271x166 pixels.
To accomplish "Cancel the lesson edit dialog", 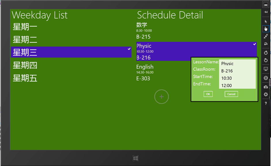I will click(x=231, y=94).
